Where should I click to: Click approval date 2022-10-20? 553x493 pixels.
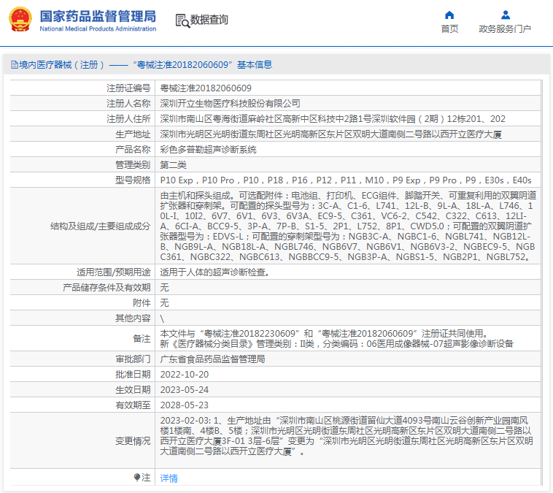coord(185,375)
